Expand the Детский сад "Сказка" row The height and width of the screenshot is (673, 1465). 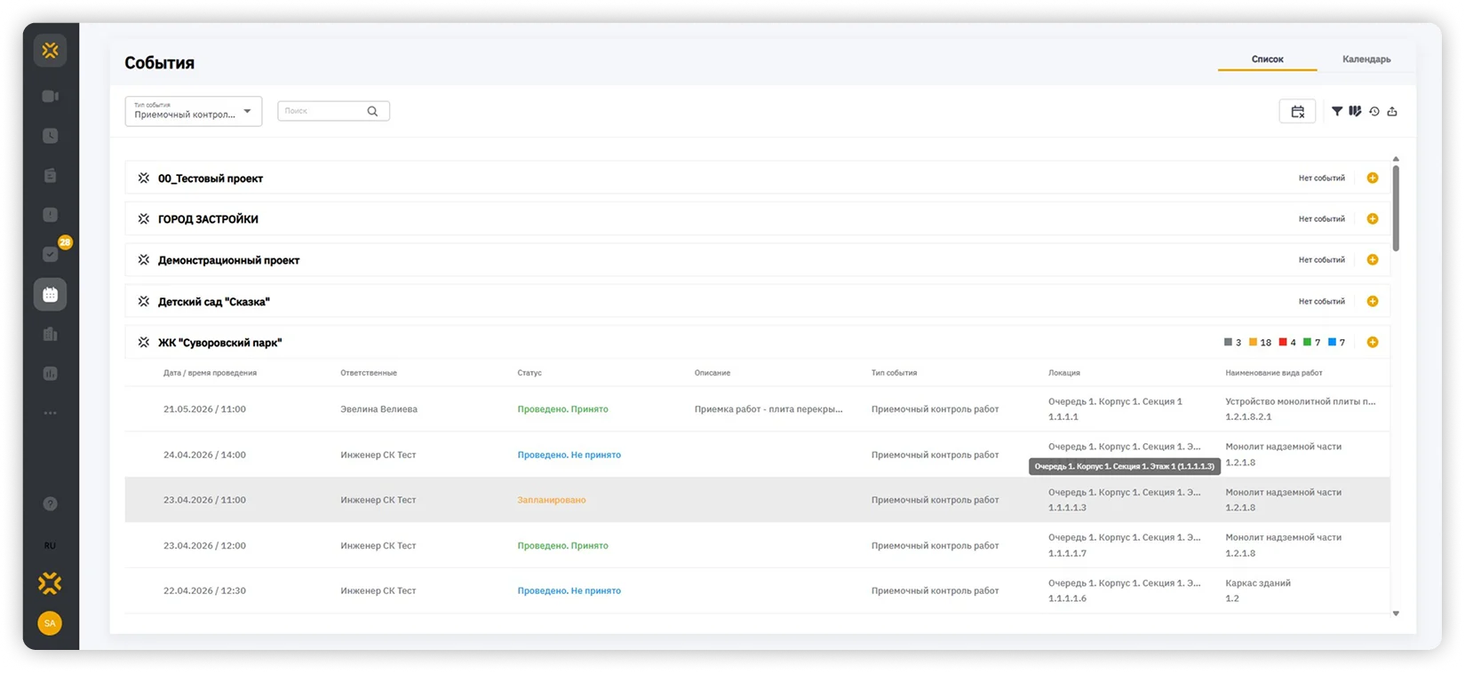click(758, 302)
